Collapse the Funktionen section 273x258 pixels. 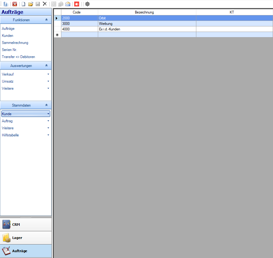pyautogui.click(x=47, y=20)
